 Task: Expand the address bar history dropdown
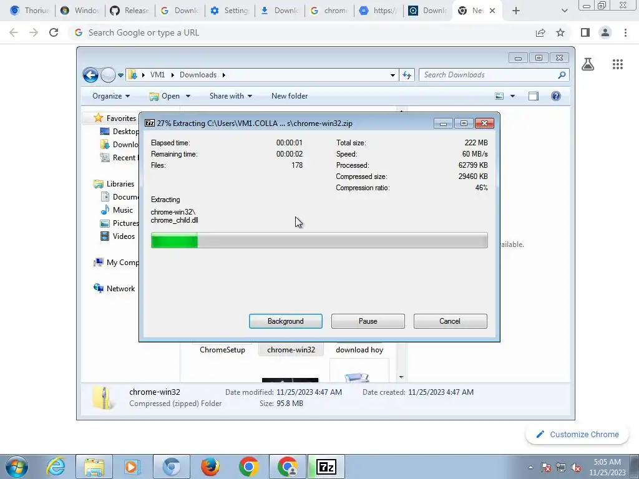coord(393,75)
